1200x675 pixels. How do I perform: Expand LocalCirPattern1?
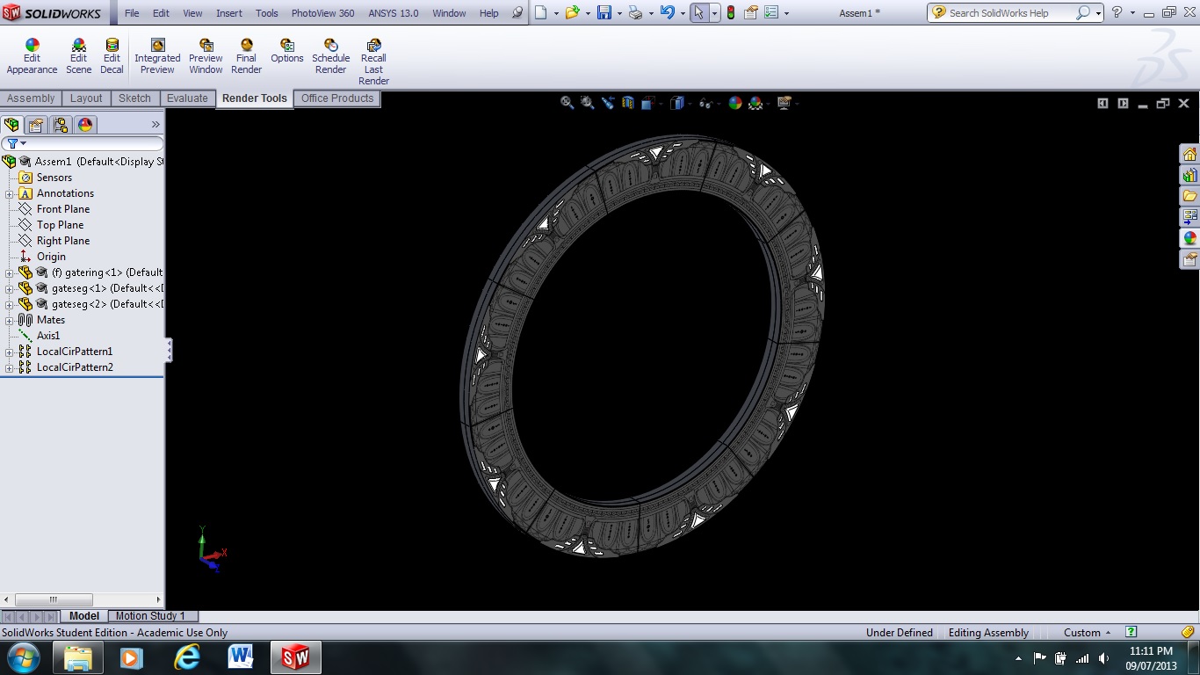click(10, 352)
